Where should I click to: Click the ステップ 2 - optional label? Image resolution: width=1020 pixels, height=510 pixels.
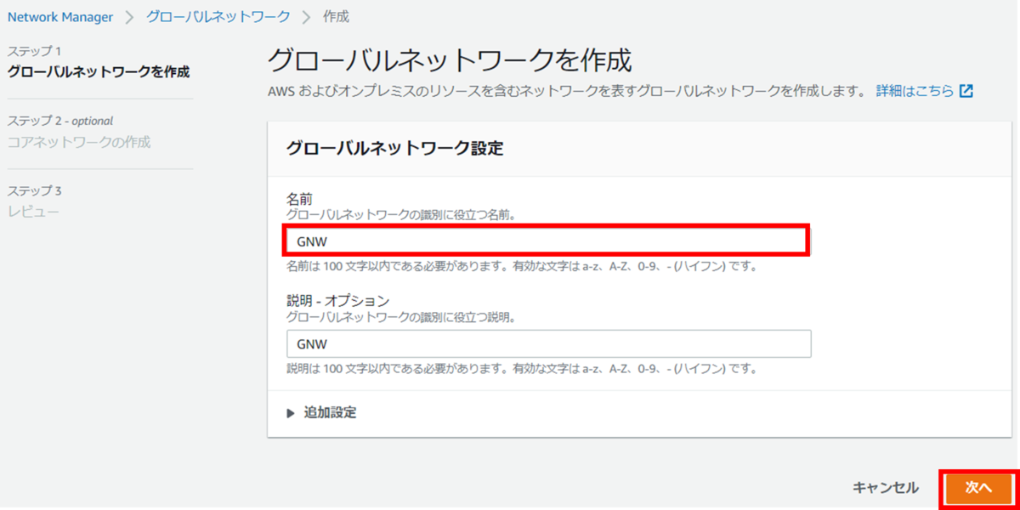60,121
